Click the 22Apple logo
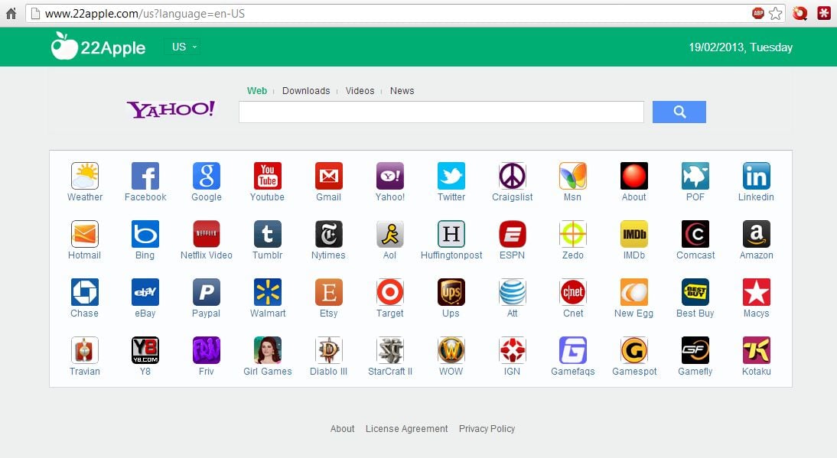 pos(98,47)
